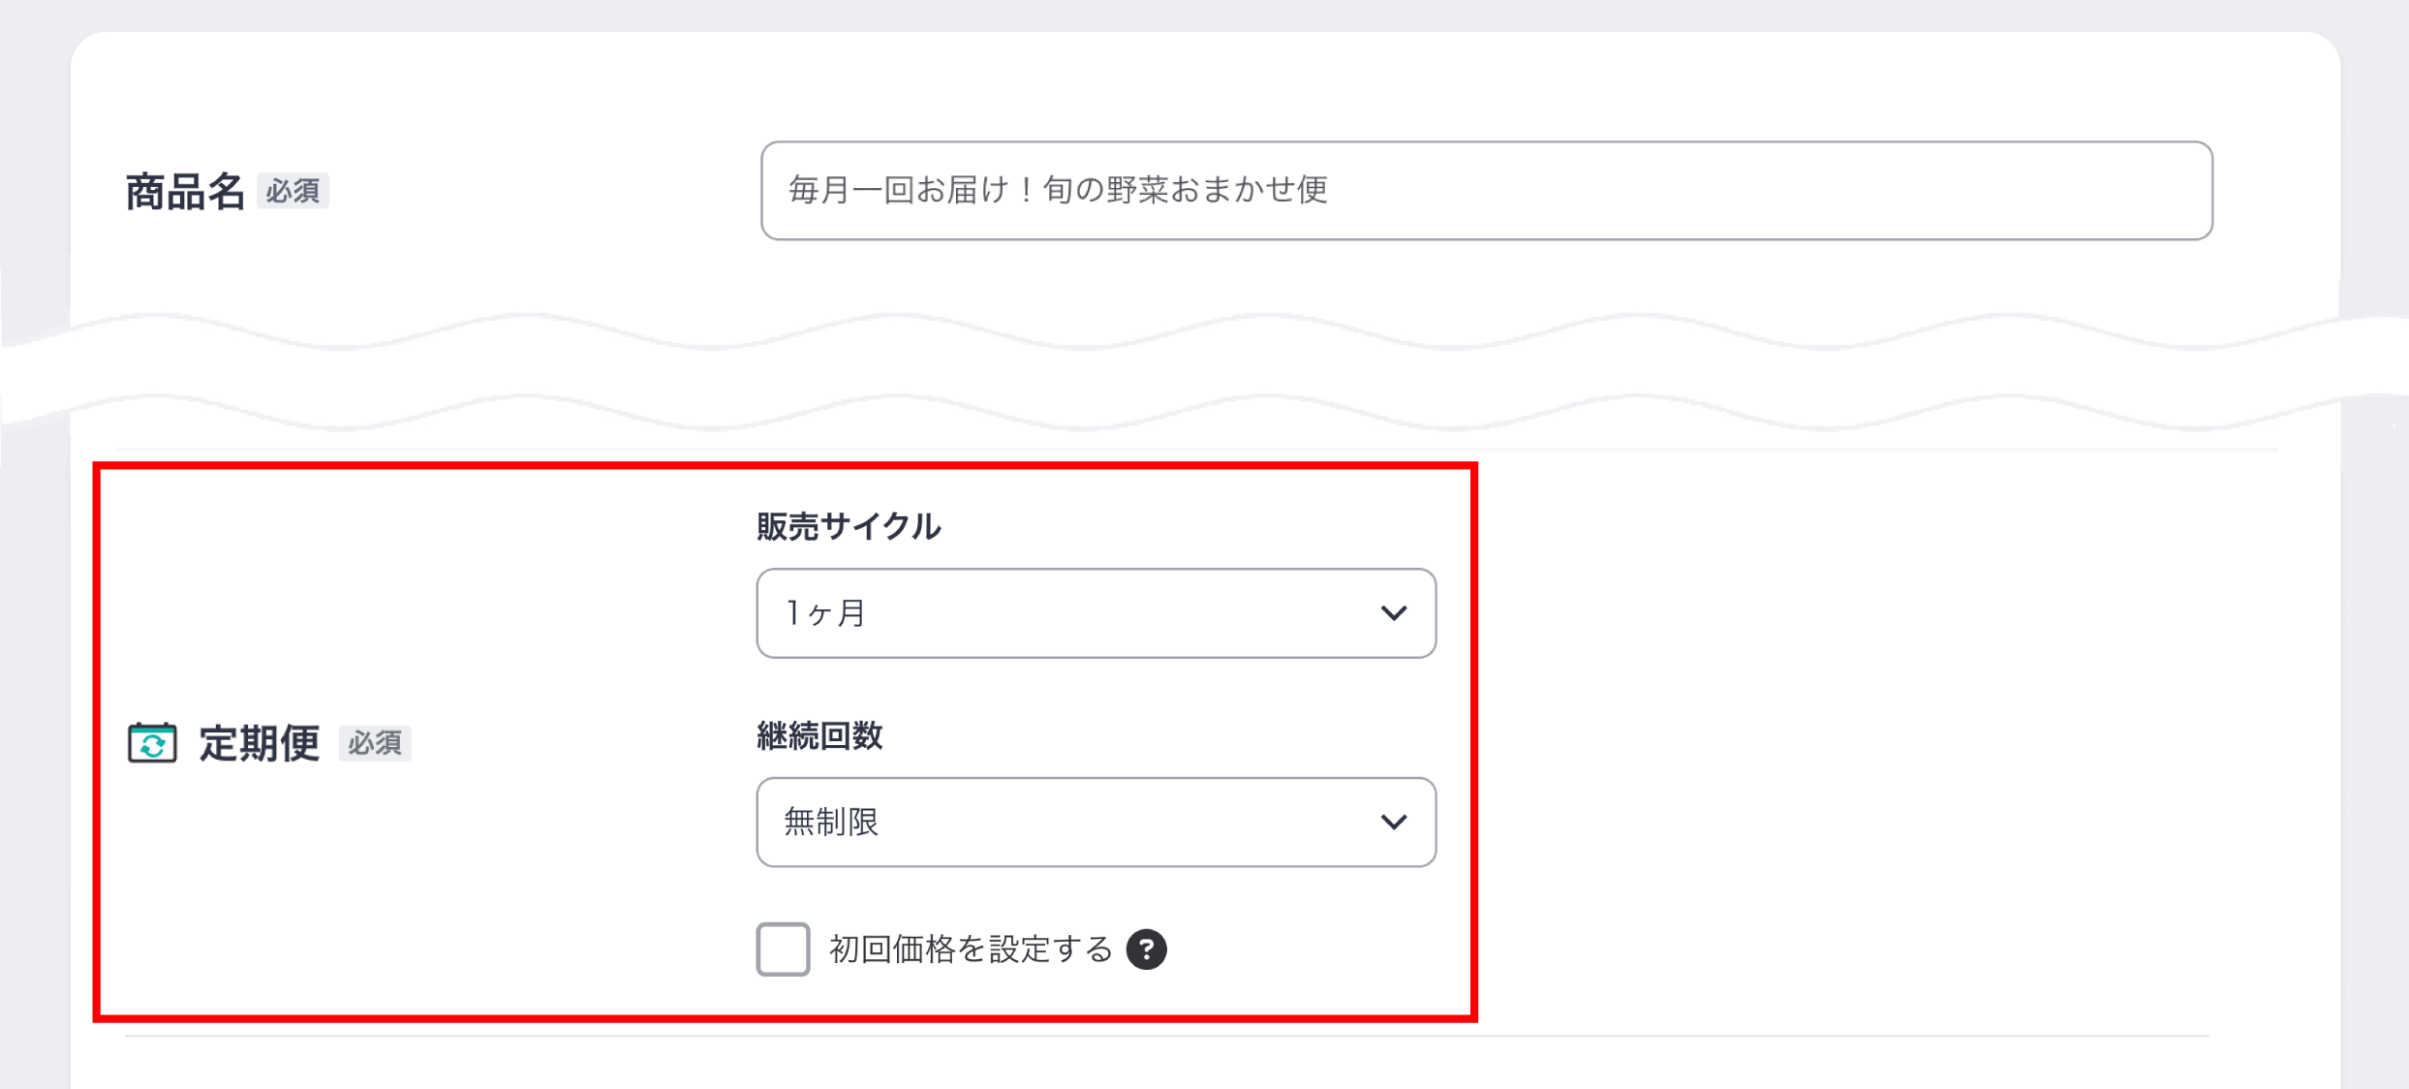Viewport: 2409px width, 1089px height.
Task: Expand the 継続回数 selector via its chevron
Action: [x=1394, y=823]
